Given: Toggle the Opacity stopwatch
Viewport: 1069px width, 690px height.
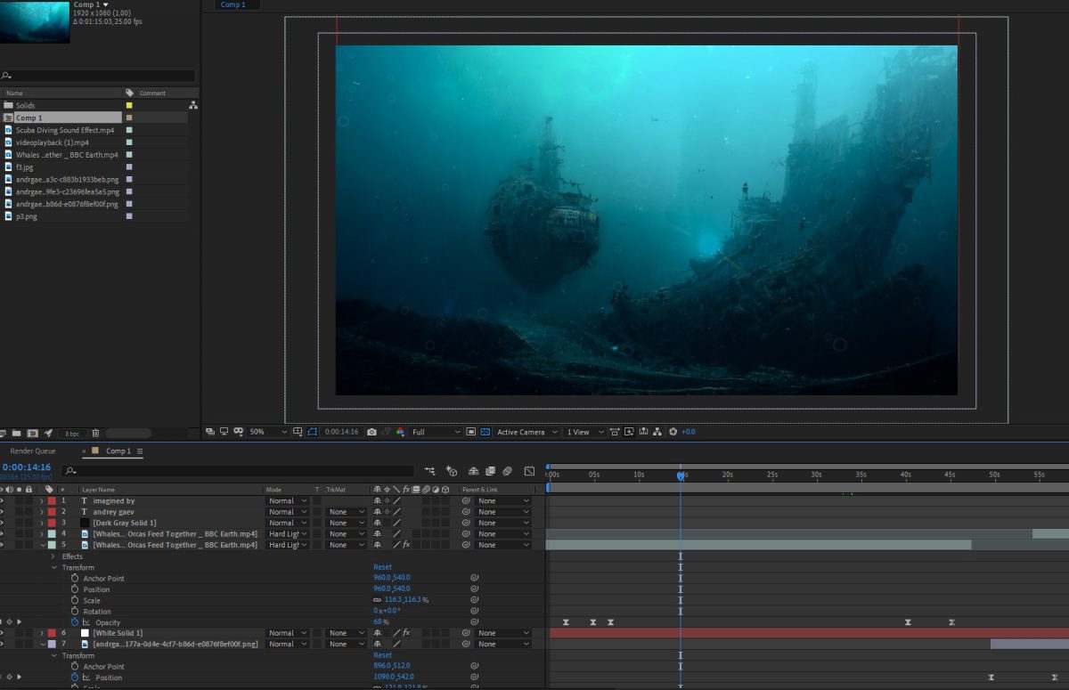Looking at the screenshot, I should tap(75, 622).
